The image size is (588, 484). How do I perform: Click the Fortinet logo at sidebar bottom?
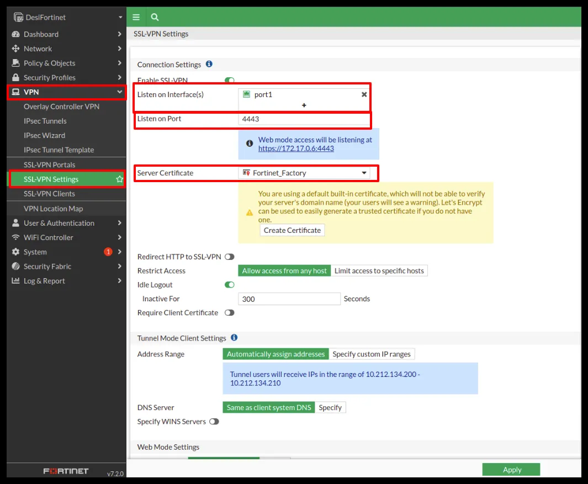(66, 471)
